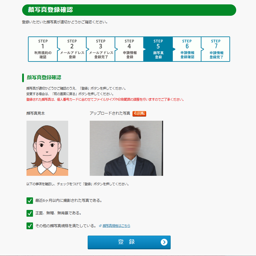Viewport: 256px width, 256px height.
Task: Click the uploaded photo preview
Action: point(126,148)
